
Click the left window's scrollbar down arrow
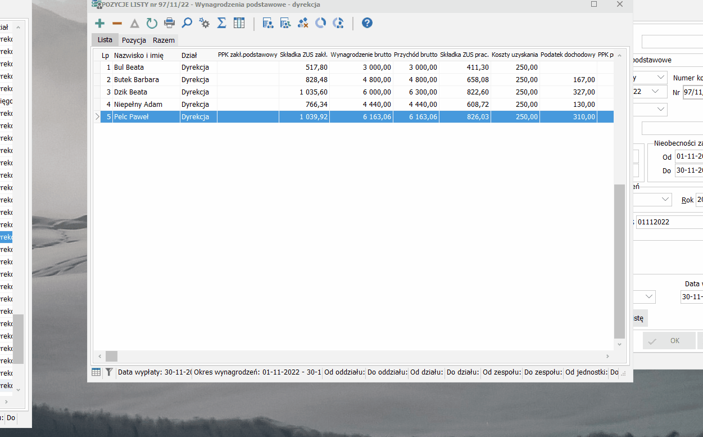click(18, 389)
